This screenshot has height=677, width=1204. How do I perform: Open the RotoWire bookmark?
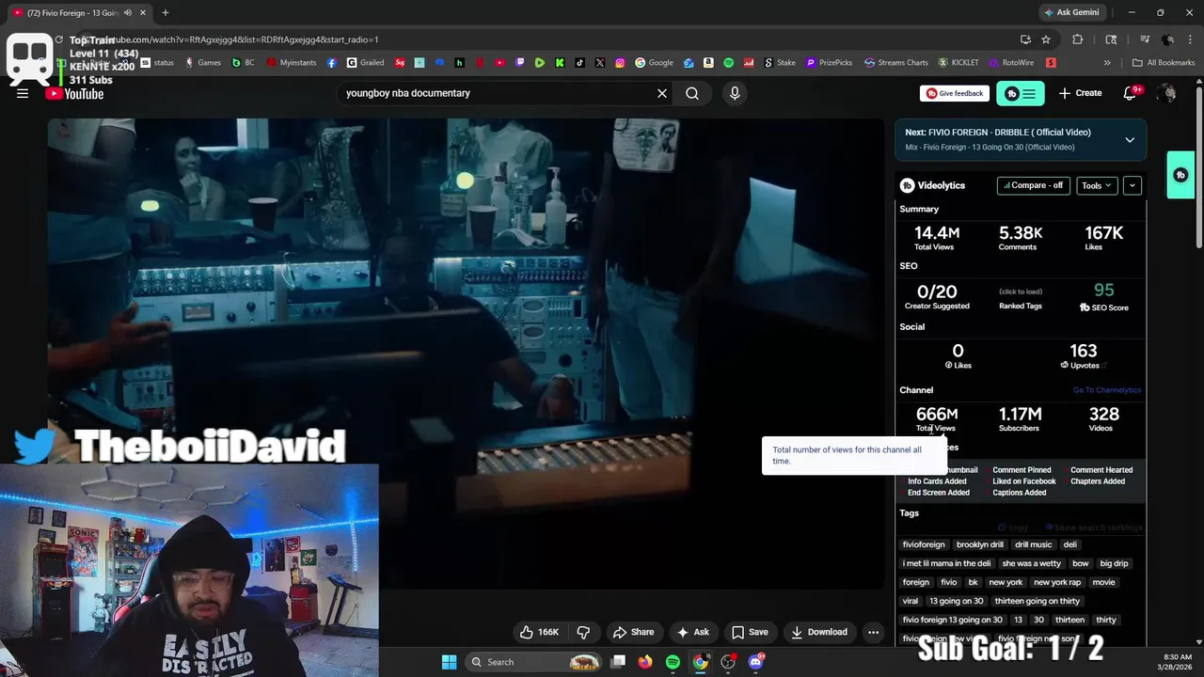click(x=1011, y=63)
